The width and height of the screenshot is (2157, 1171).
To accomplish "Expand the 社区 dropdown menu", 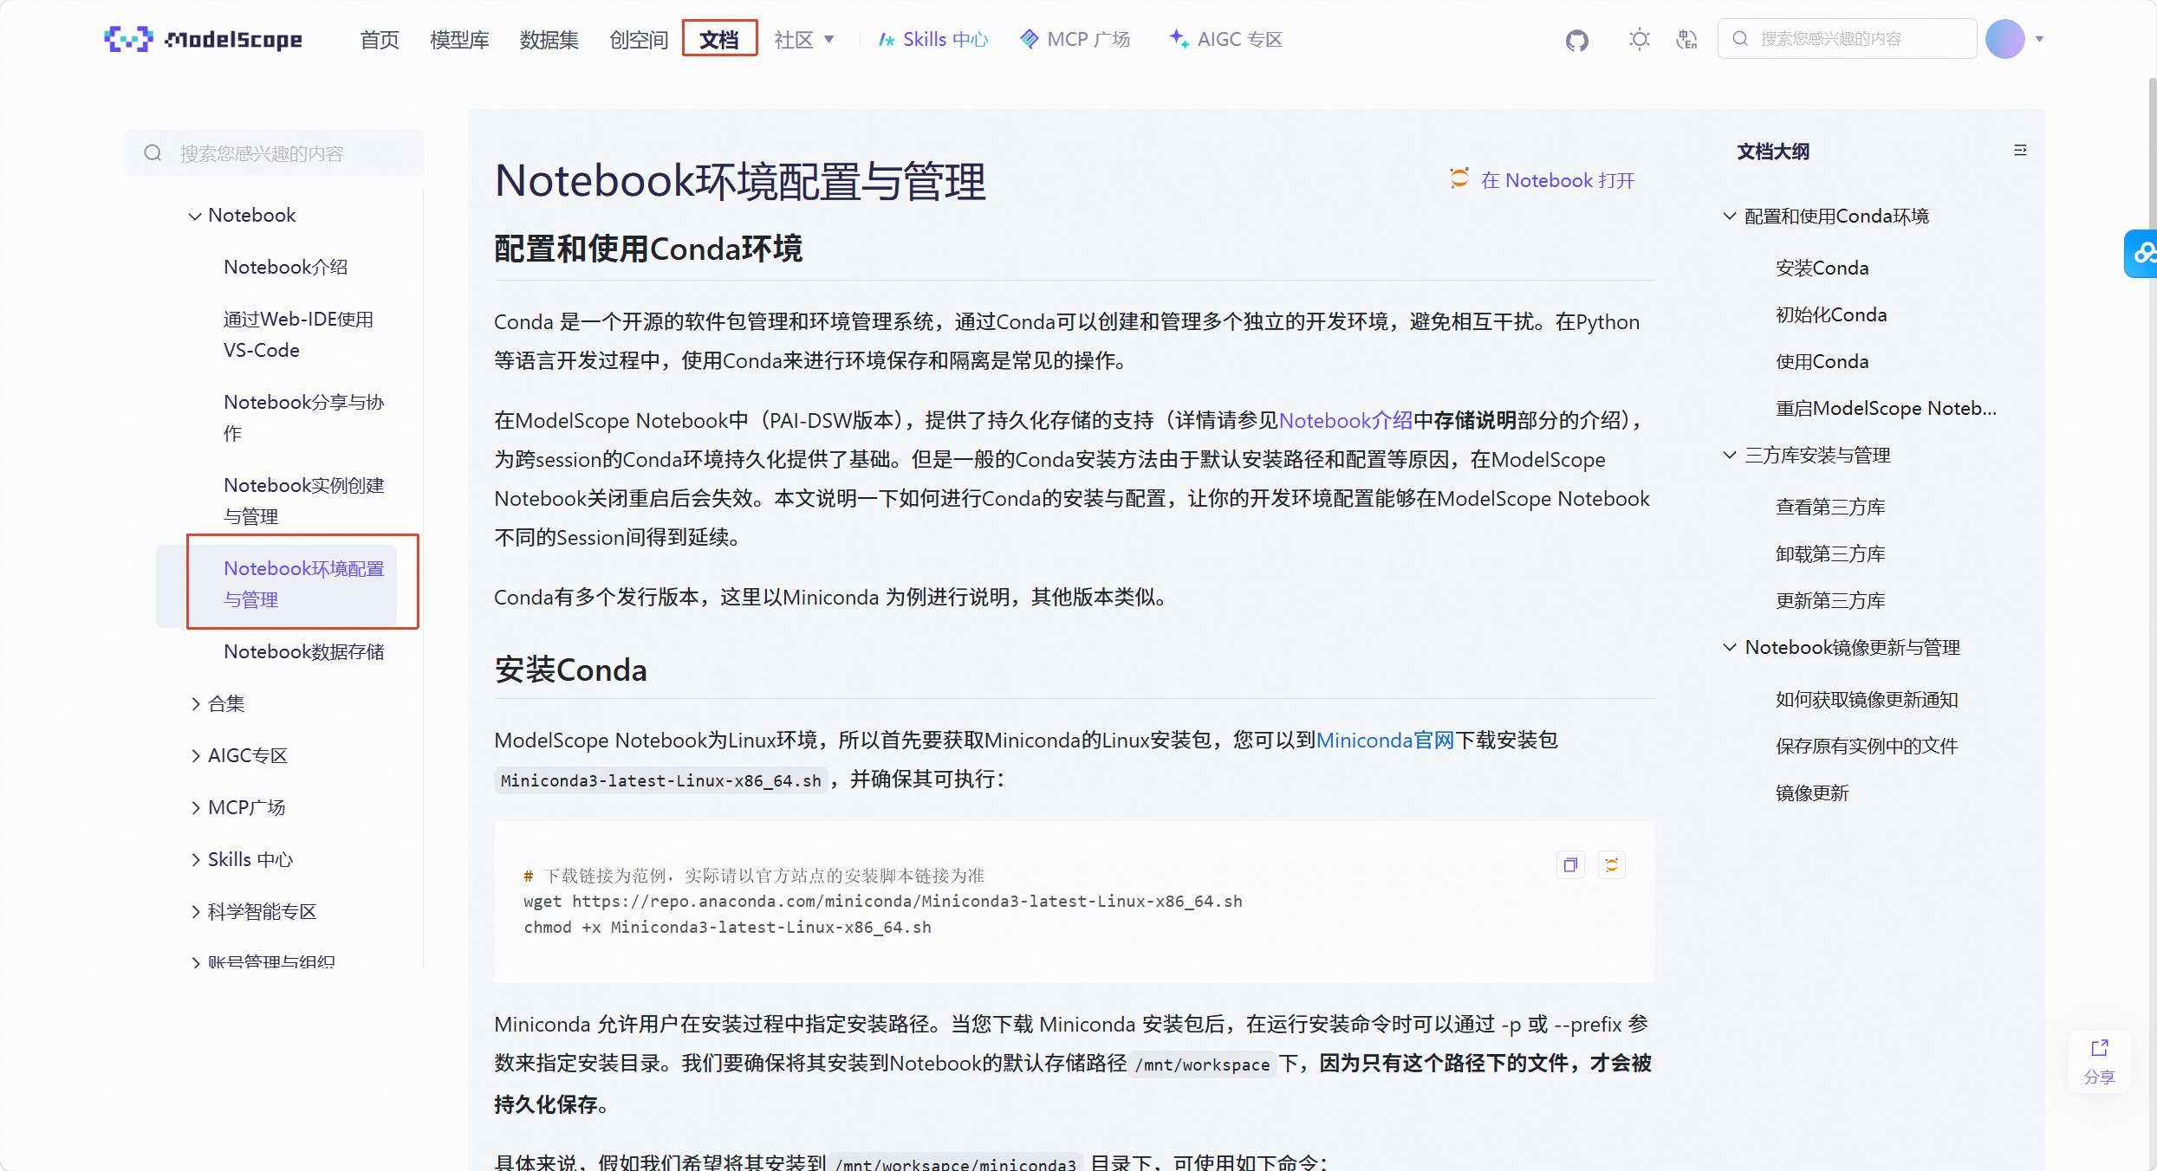I will point(804,39).
